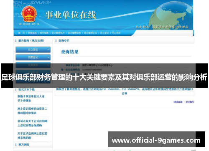Click the 变更登记 sidebar button
This screenshot has height=151, width=209.
point(33,57)
